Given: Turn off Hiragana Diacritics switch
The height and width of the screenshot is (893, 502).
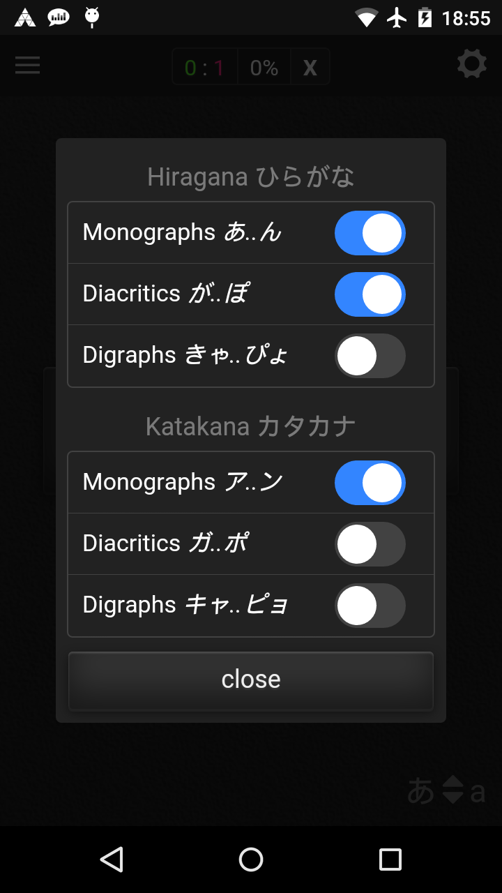Looking at the screenshot, I should pos(370,294).
